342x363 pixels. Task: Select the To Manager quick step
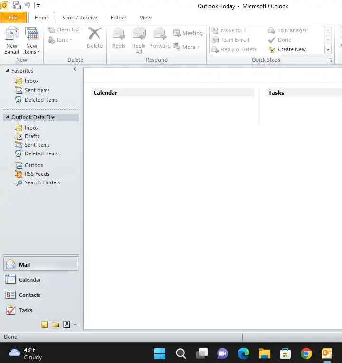287,30
